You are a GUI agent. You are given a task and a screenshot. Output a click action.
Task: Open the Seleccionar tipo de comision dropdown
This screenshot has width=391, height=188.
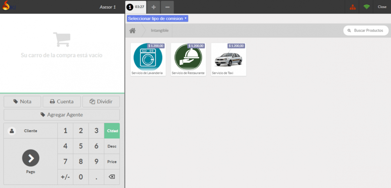tap(157, 19)
